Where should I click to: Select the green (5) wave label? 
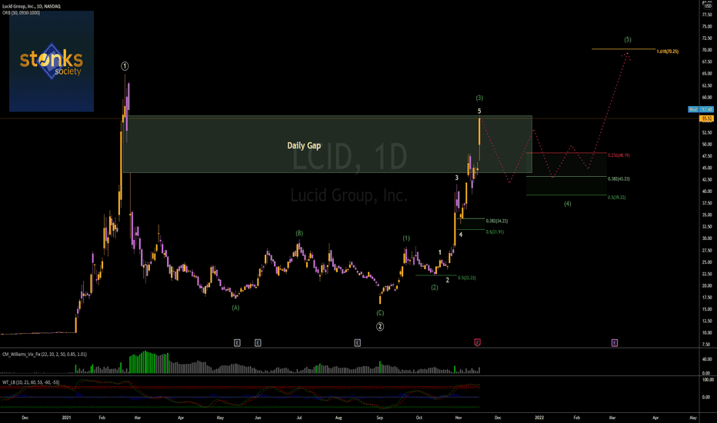point(628,40)
